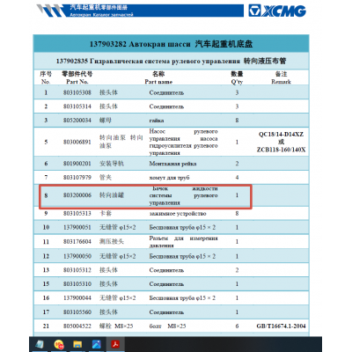The height and width of the screenshot is (352, 352).
Task: Click "Соединитель" in row 17
Action: pos(166,312)
